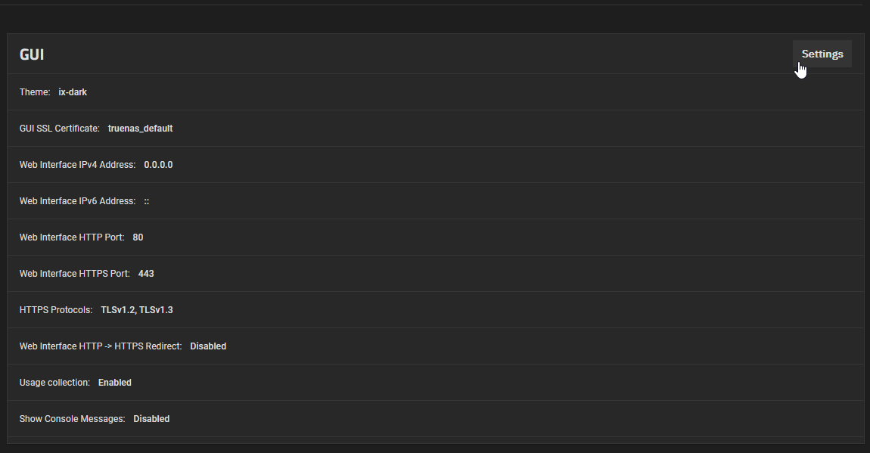Select the Web Interface HTTPS Port label
The image size is (870, 453).
(x=74, y=274)
